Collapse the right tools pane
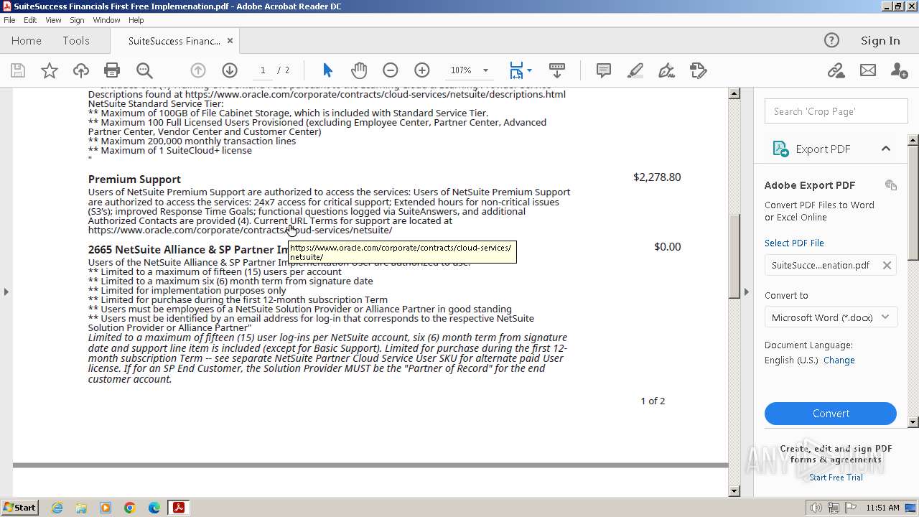Screen dimensions: 919x517 (747, 292)
